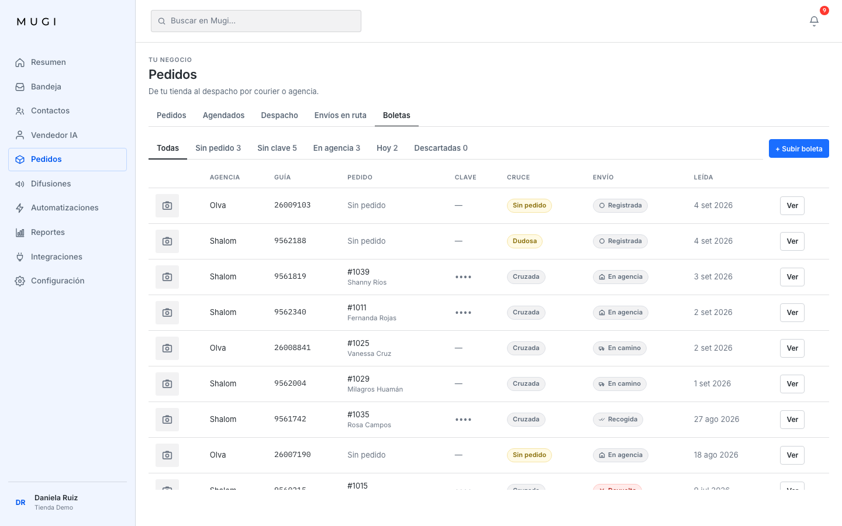Viewport: 842px width, 526px height.
Task: Click the Bandeja inbox icon
Action: [20, 86]
